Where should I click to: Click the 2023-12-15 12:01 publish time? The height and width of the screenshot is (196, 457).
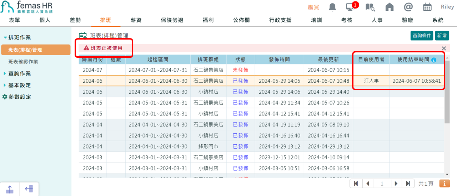coord(279,158)
